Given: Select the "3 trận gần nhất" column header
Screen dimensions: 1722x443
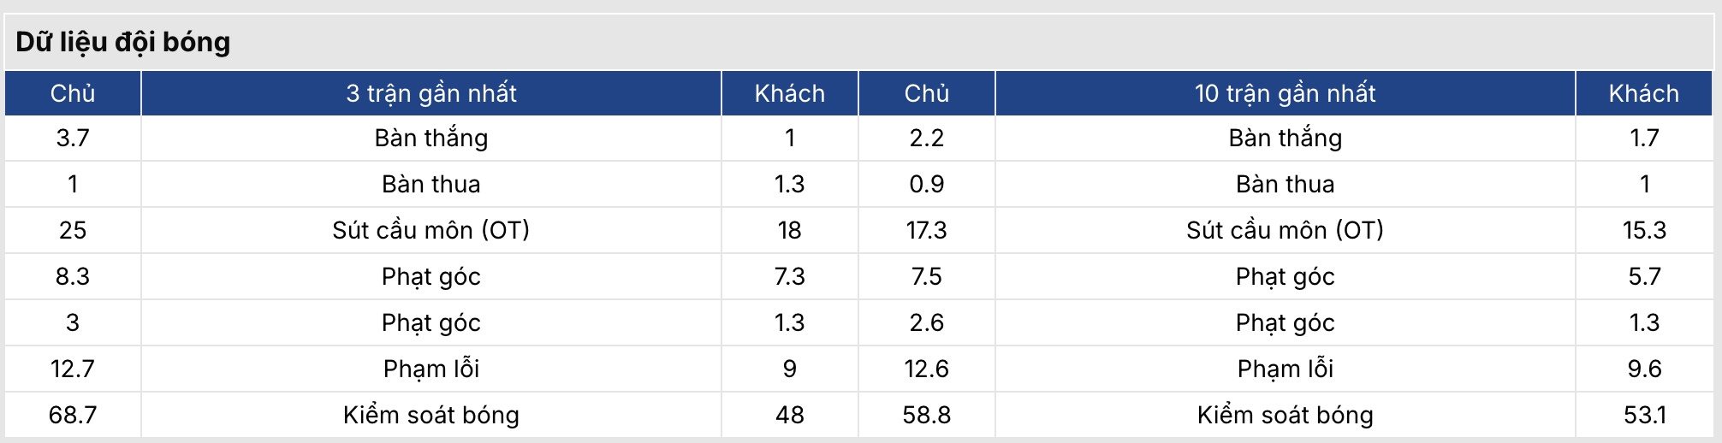Looking at the screenshot, I should click(431, 93).
